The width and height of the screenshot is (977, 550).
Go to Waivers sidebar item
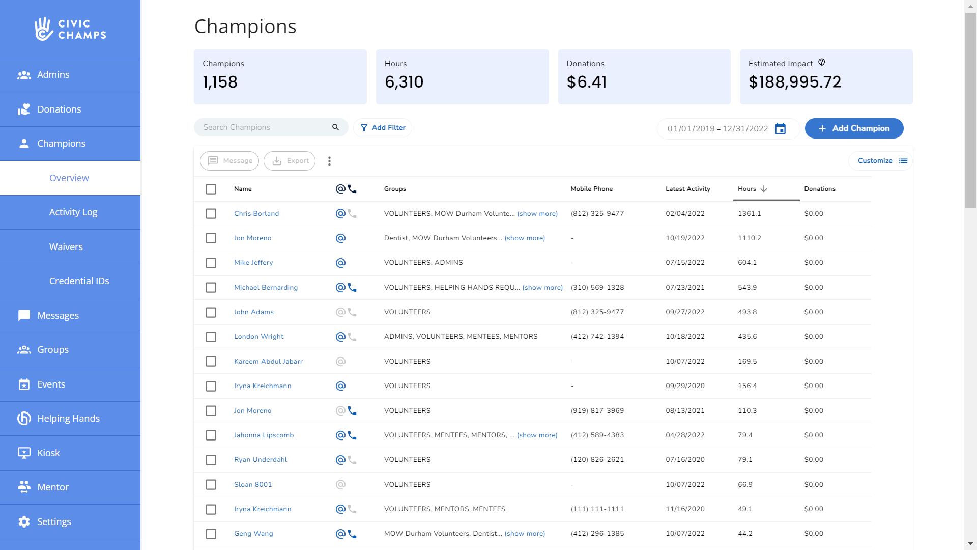(66, 247)
